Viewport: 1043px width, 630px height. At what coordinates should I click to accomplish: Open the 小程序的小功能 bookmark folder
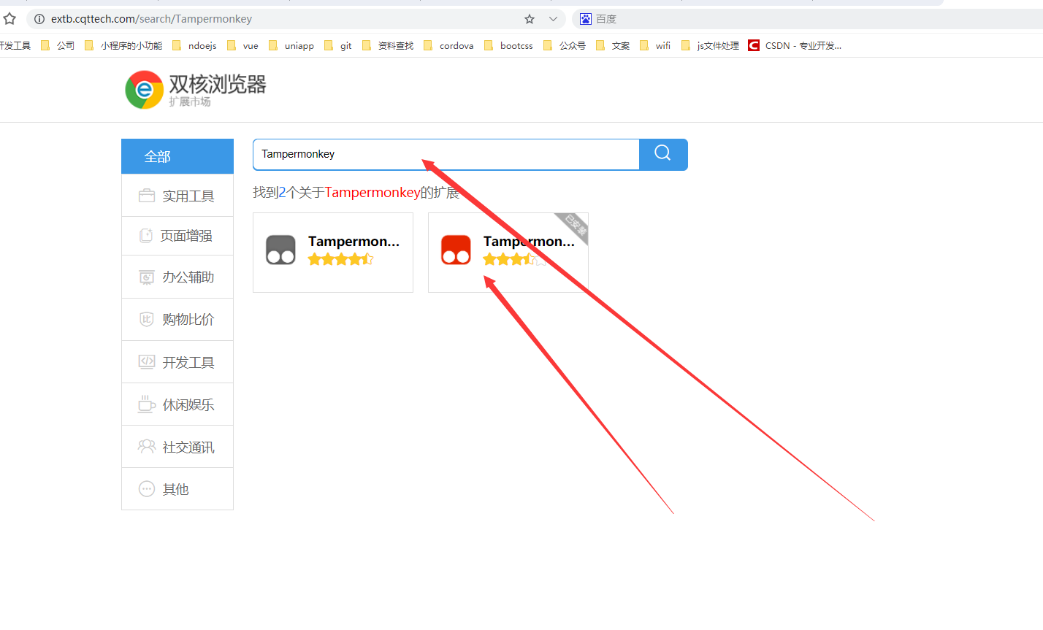tap(123, 45)
